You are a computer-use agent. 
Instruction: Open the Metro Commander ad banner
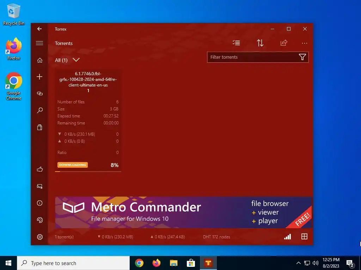[x=183, y=212]
